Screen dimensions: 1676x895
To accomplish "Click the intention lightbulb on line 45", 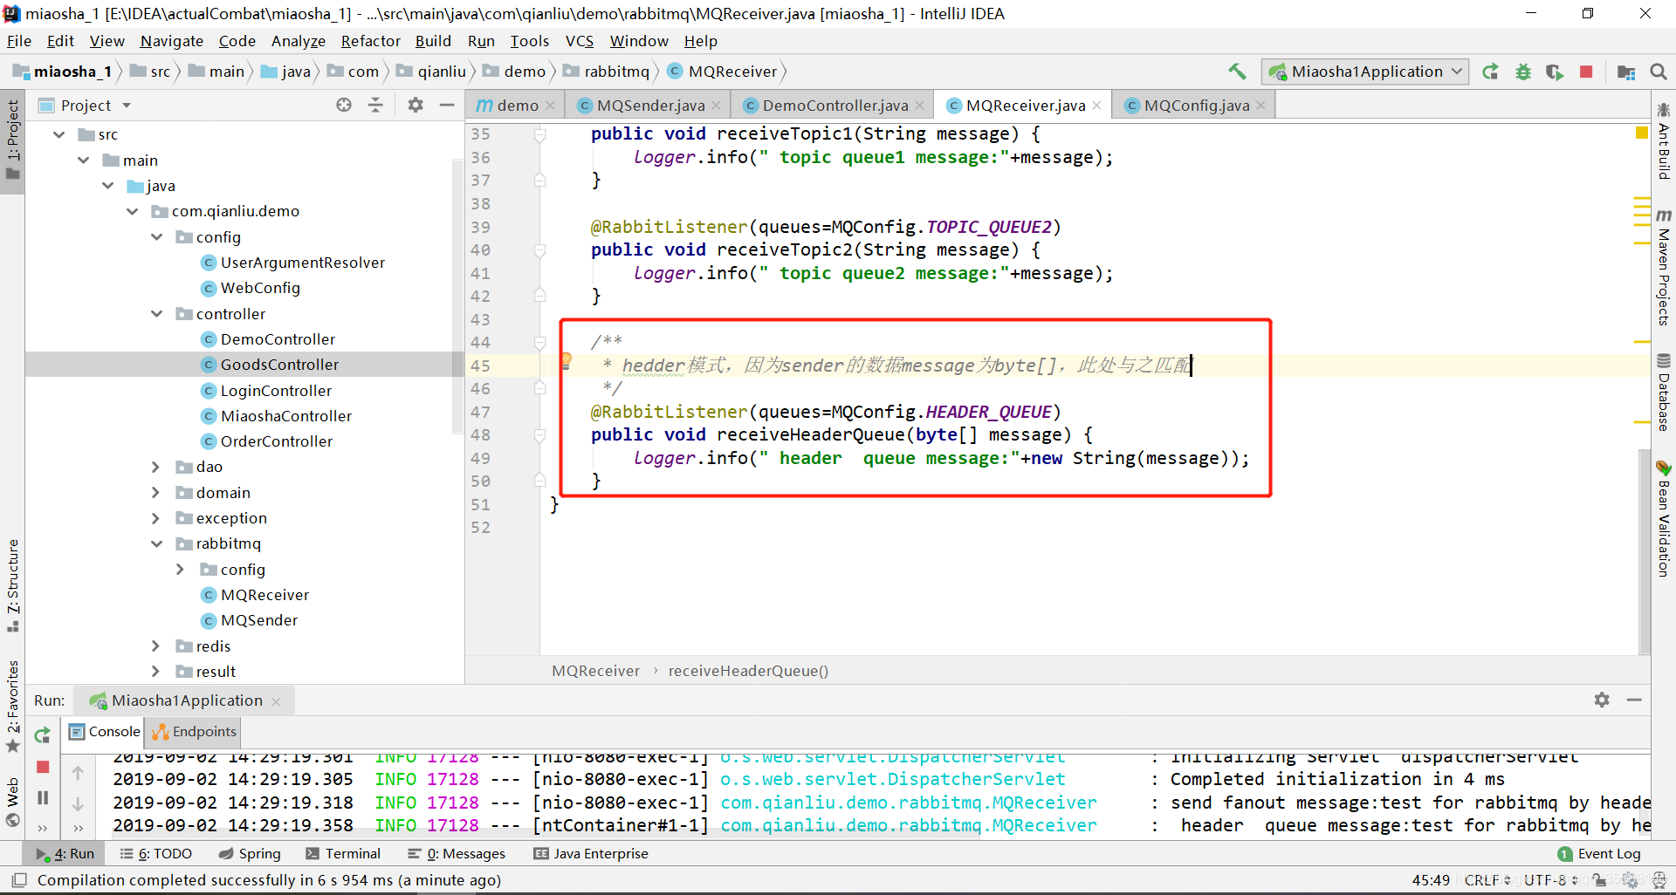I will pos(566,360).
